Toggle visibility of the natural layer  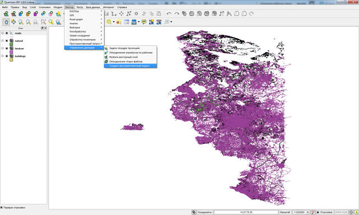(x=7, y=41)
